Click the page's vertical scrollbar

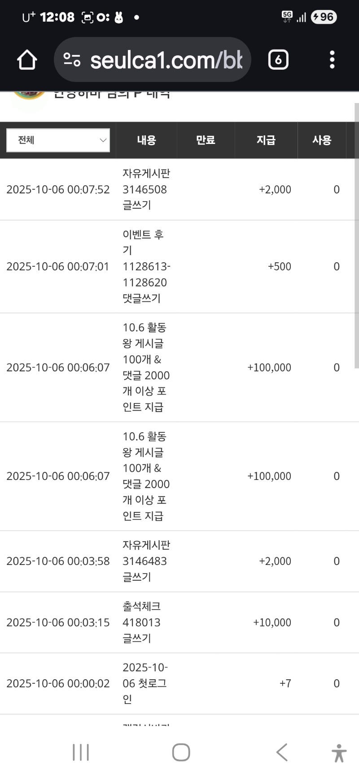(357, 234)
